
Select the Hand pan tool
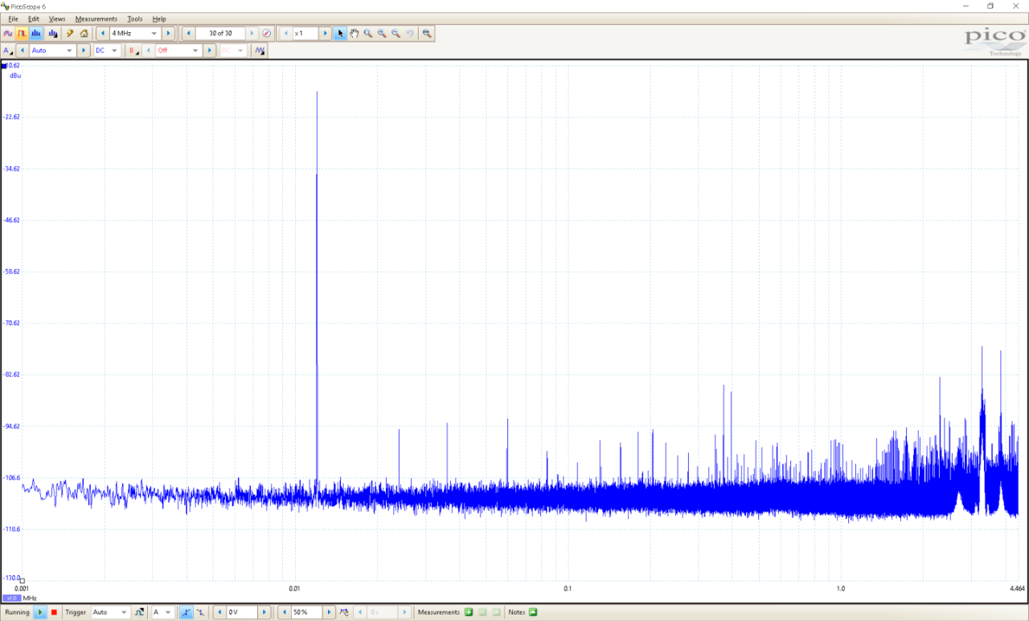coord(354,34)
